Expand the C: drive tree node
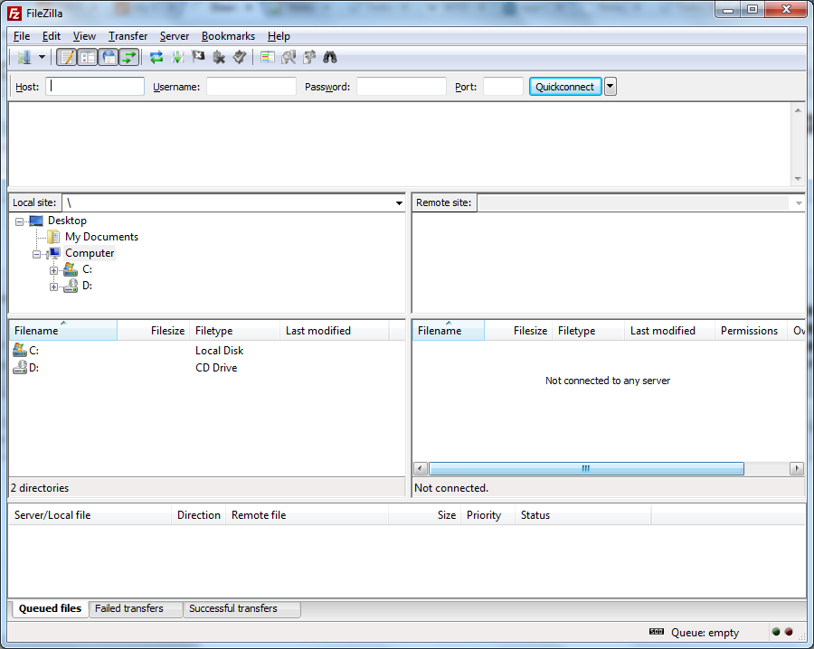 [53, 270]
